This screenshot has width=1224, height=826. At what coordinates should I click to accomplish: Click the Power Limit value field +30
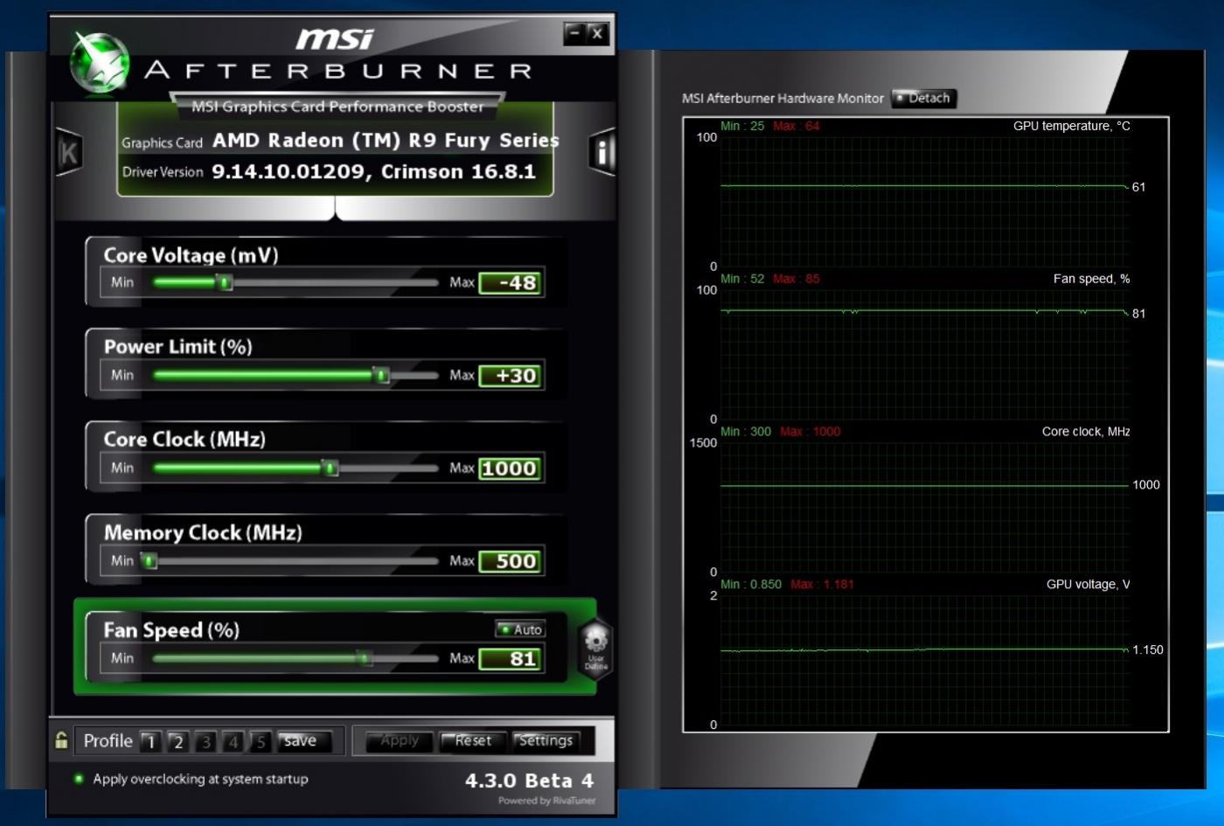[x=511, y=375]
